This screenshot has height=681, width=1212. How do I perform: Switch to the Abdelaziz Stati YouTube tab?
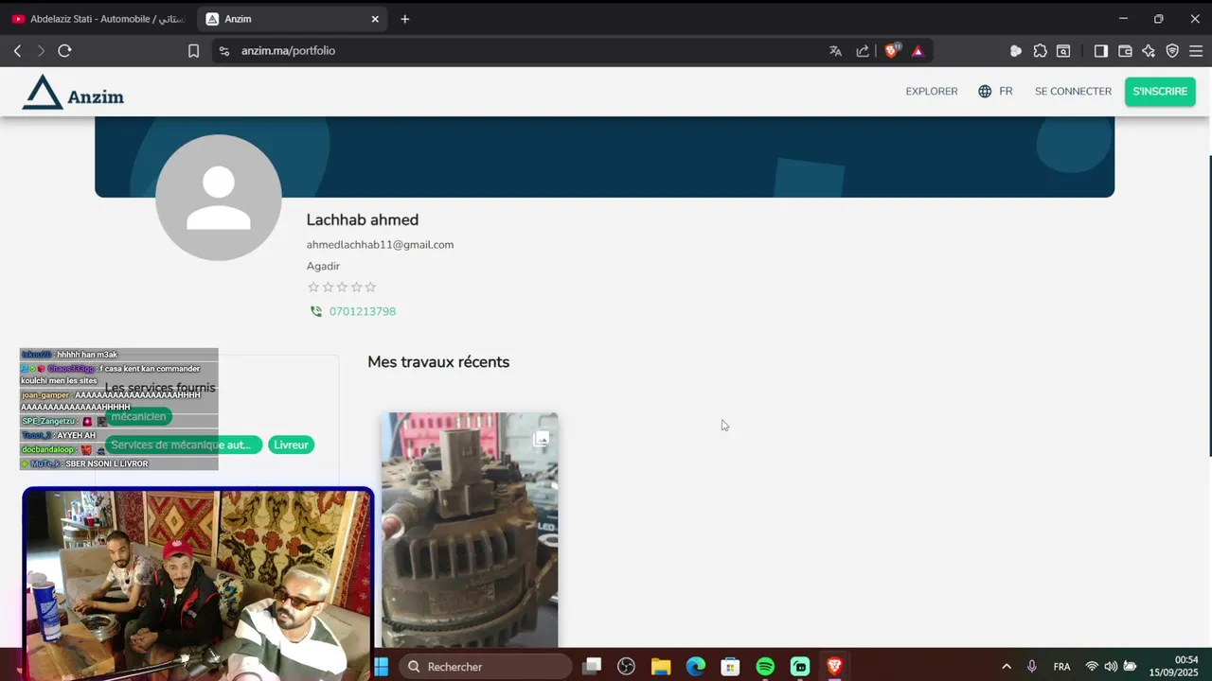pyautogui.click(x=98, y=19)
